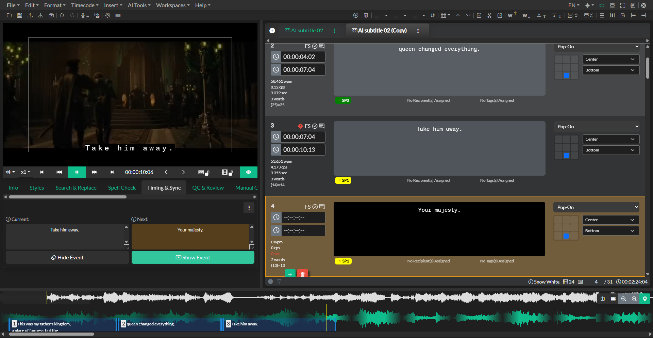Click the paste clipboard icon in the toolbar
The image size is (653, 338).
coord(500,15)
